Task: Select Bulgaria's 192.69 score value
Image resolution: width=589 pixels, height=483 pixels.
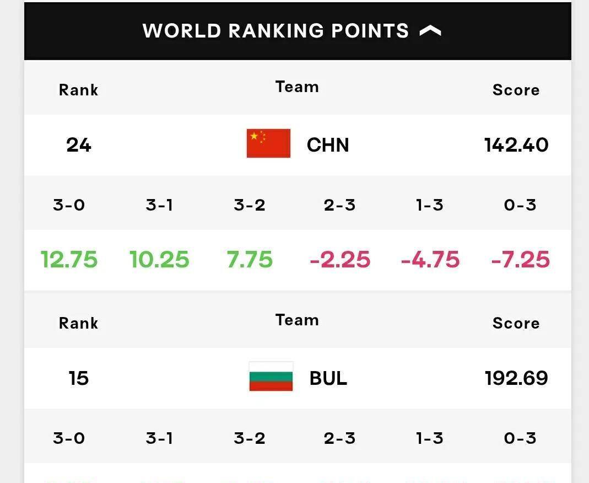Action: 516,378
